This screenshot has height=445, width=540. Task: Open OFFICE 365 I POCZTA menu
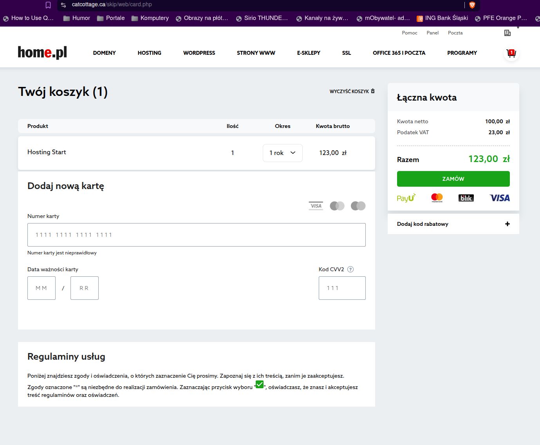399,53
